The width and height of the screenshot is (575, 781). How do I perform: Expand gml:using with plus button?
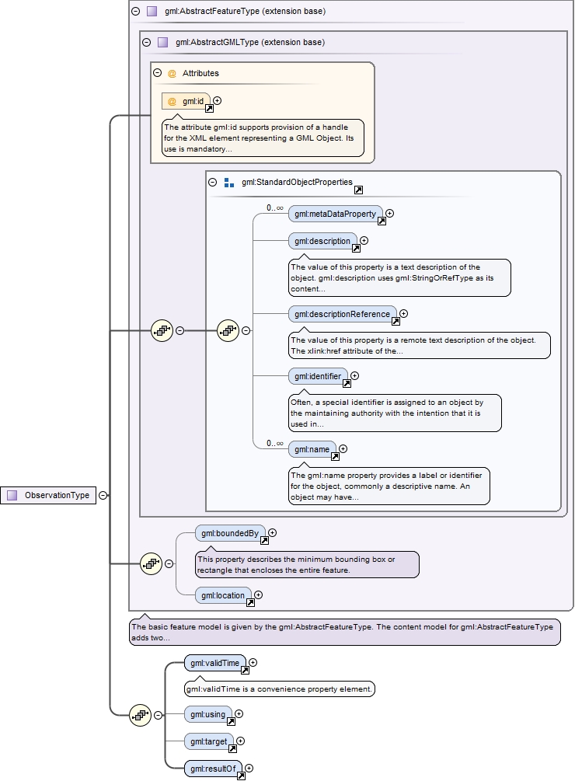click(x=239, y=713)
